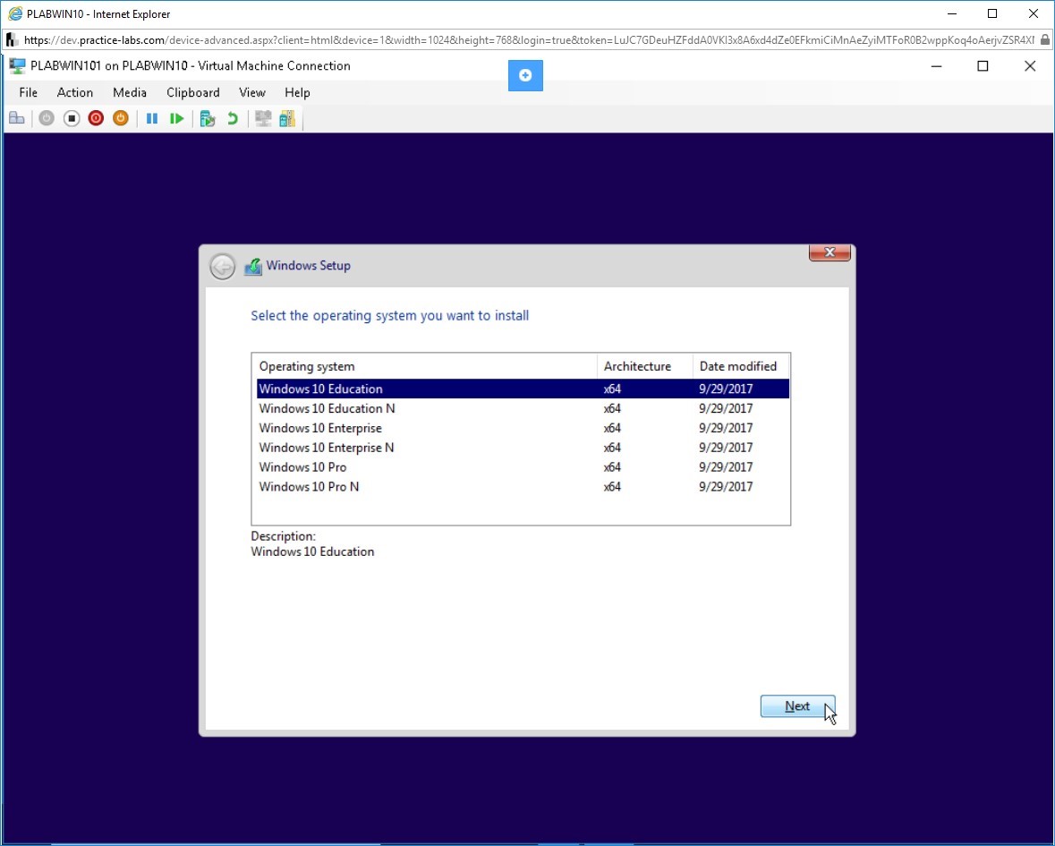Revert the VM with green undo arrow
This screenshot has height=846, width=1055.
[x=233, y=118]
